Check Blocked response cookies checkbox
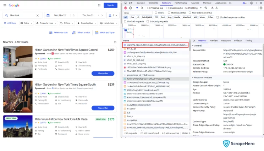This screenshot has height=151, width=264. click(x=218, y=17)
